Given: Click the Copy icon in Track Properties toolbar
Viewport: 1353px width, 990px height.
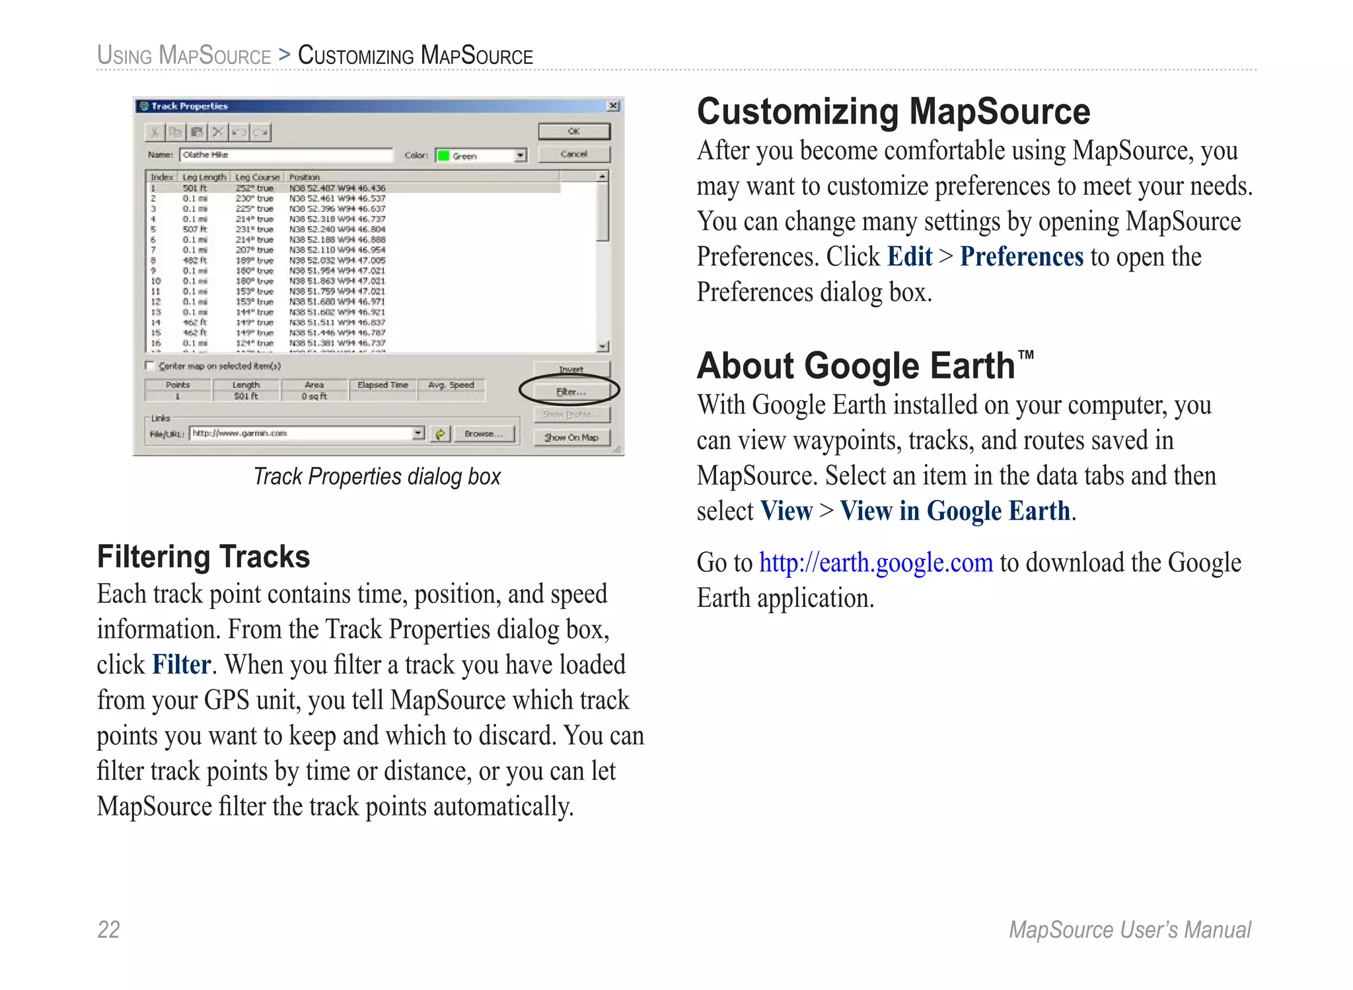Looking at the screenshot, I should point(175,132).
